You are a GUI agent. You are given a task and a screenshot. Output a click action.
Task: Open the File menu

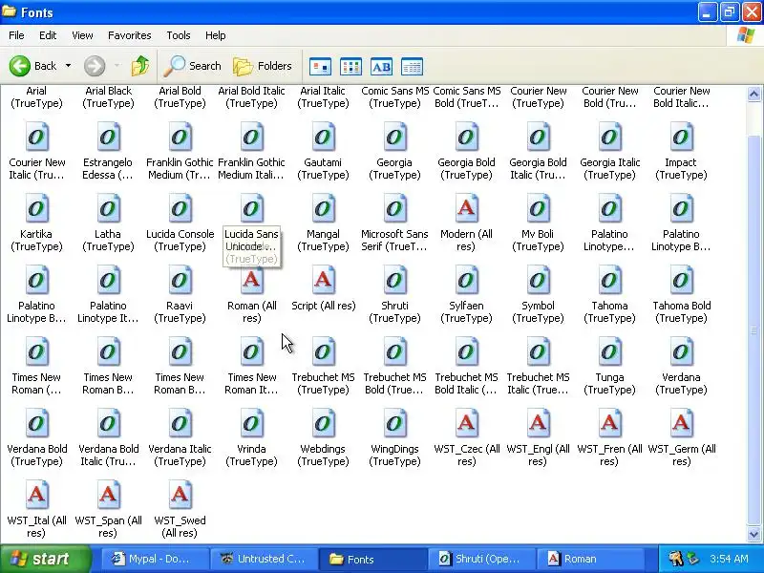(x=16, y=35)
